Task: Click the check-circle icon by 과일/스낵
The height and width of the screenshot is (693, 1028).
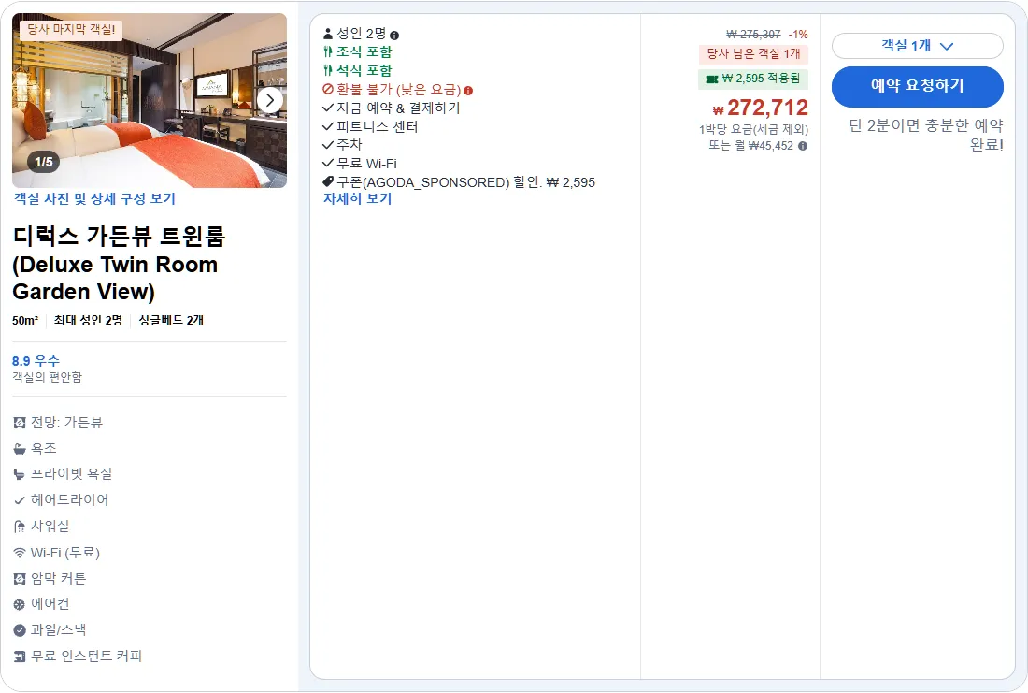Action: (20, 630)
